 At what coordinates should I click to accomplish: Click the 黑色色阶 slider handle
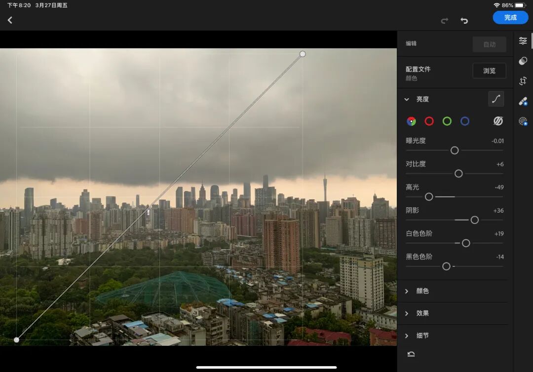pos(446,266)
